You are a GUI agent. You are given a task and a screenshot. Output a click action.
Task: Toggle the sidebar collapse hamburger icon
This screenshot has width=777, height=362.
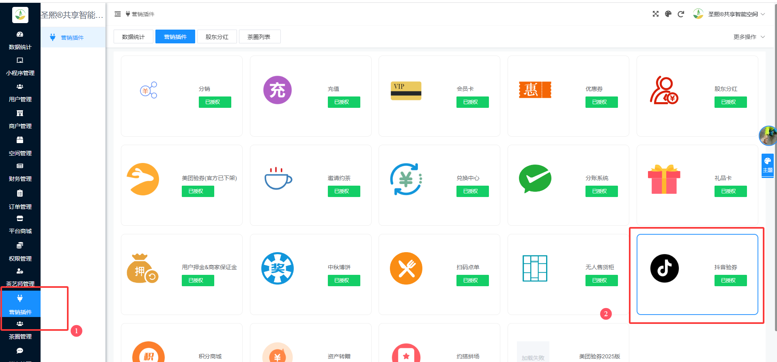click(x=118, y=14)
